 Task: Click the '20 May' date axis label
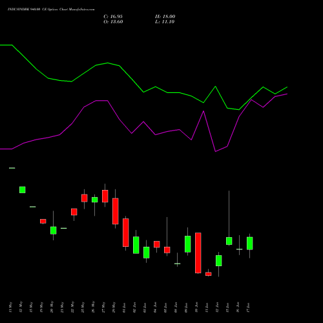52,307
